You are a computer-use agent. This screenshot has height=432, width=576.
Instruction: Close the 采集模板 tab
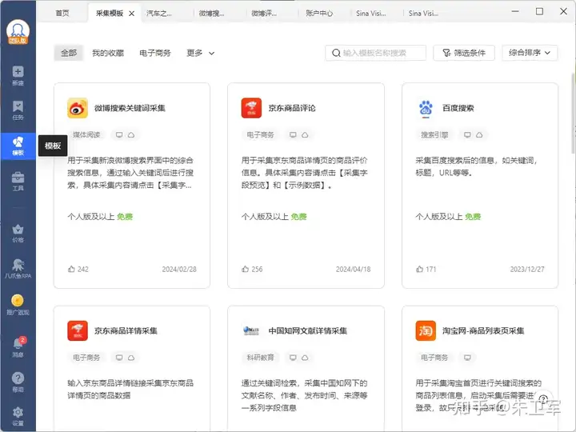click(x=131, y=14)
